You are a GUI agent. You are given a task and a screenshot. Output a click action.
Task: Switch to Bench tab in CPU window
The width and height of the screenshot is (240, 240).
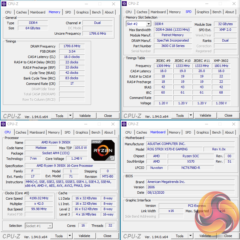point(96,132)
